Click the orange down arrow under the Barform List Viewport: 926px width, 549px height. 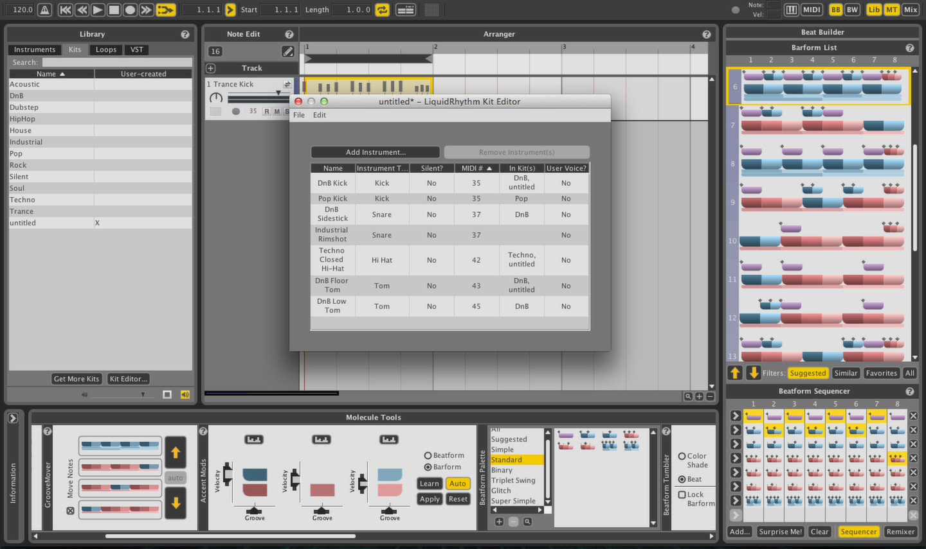(750, 372)
